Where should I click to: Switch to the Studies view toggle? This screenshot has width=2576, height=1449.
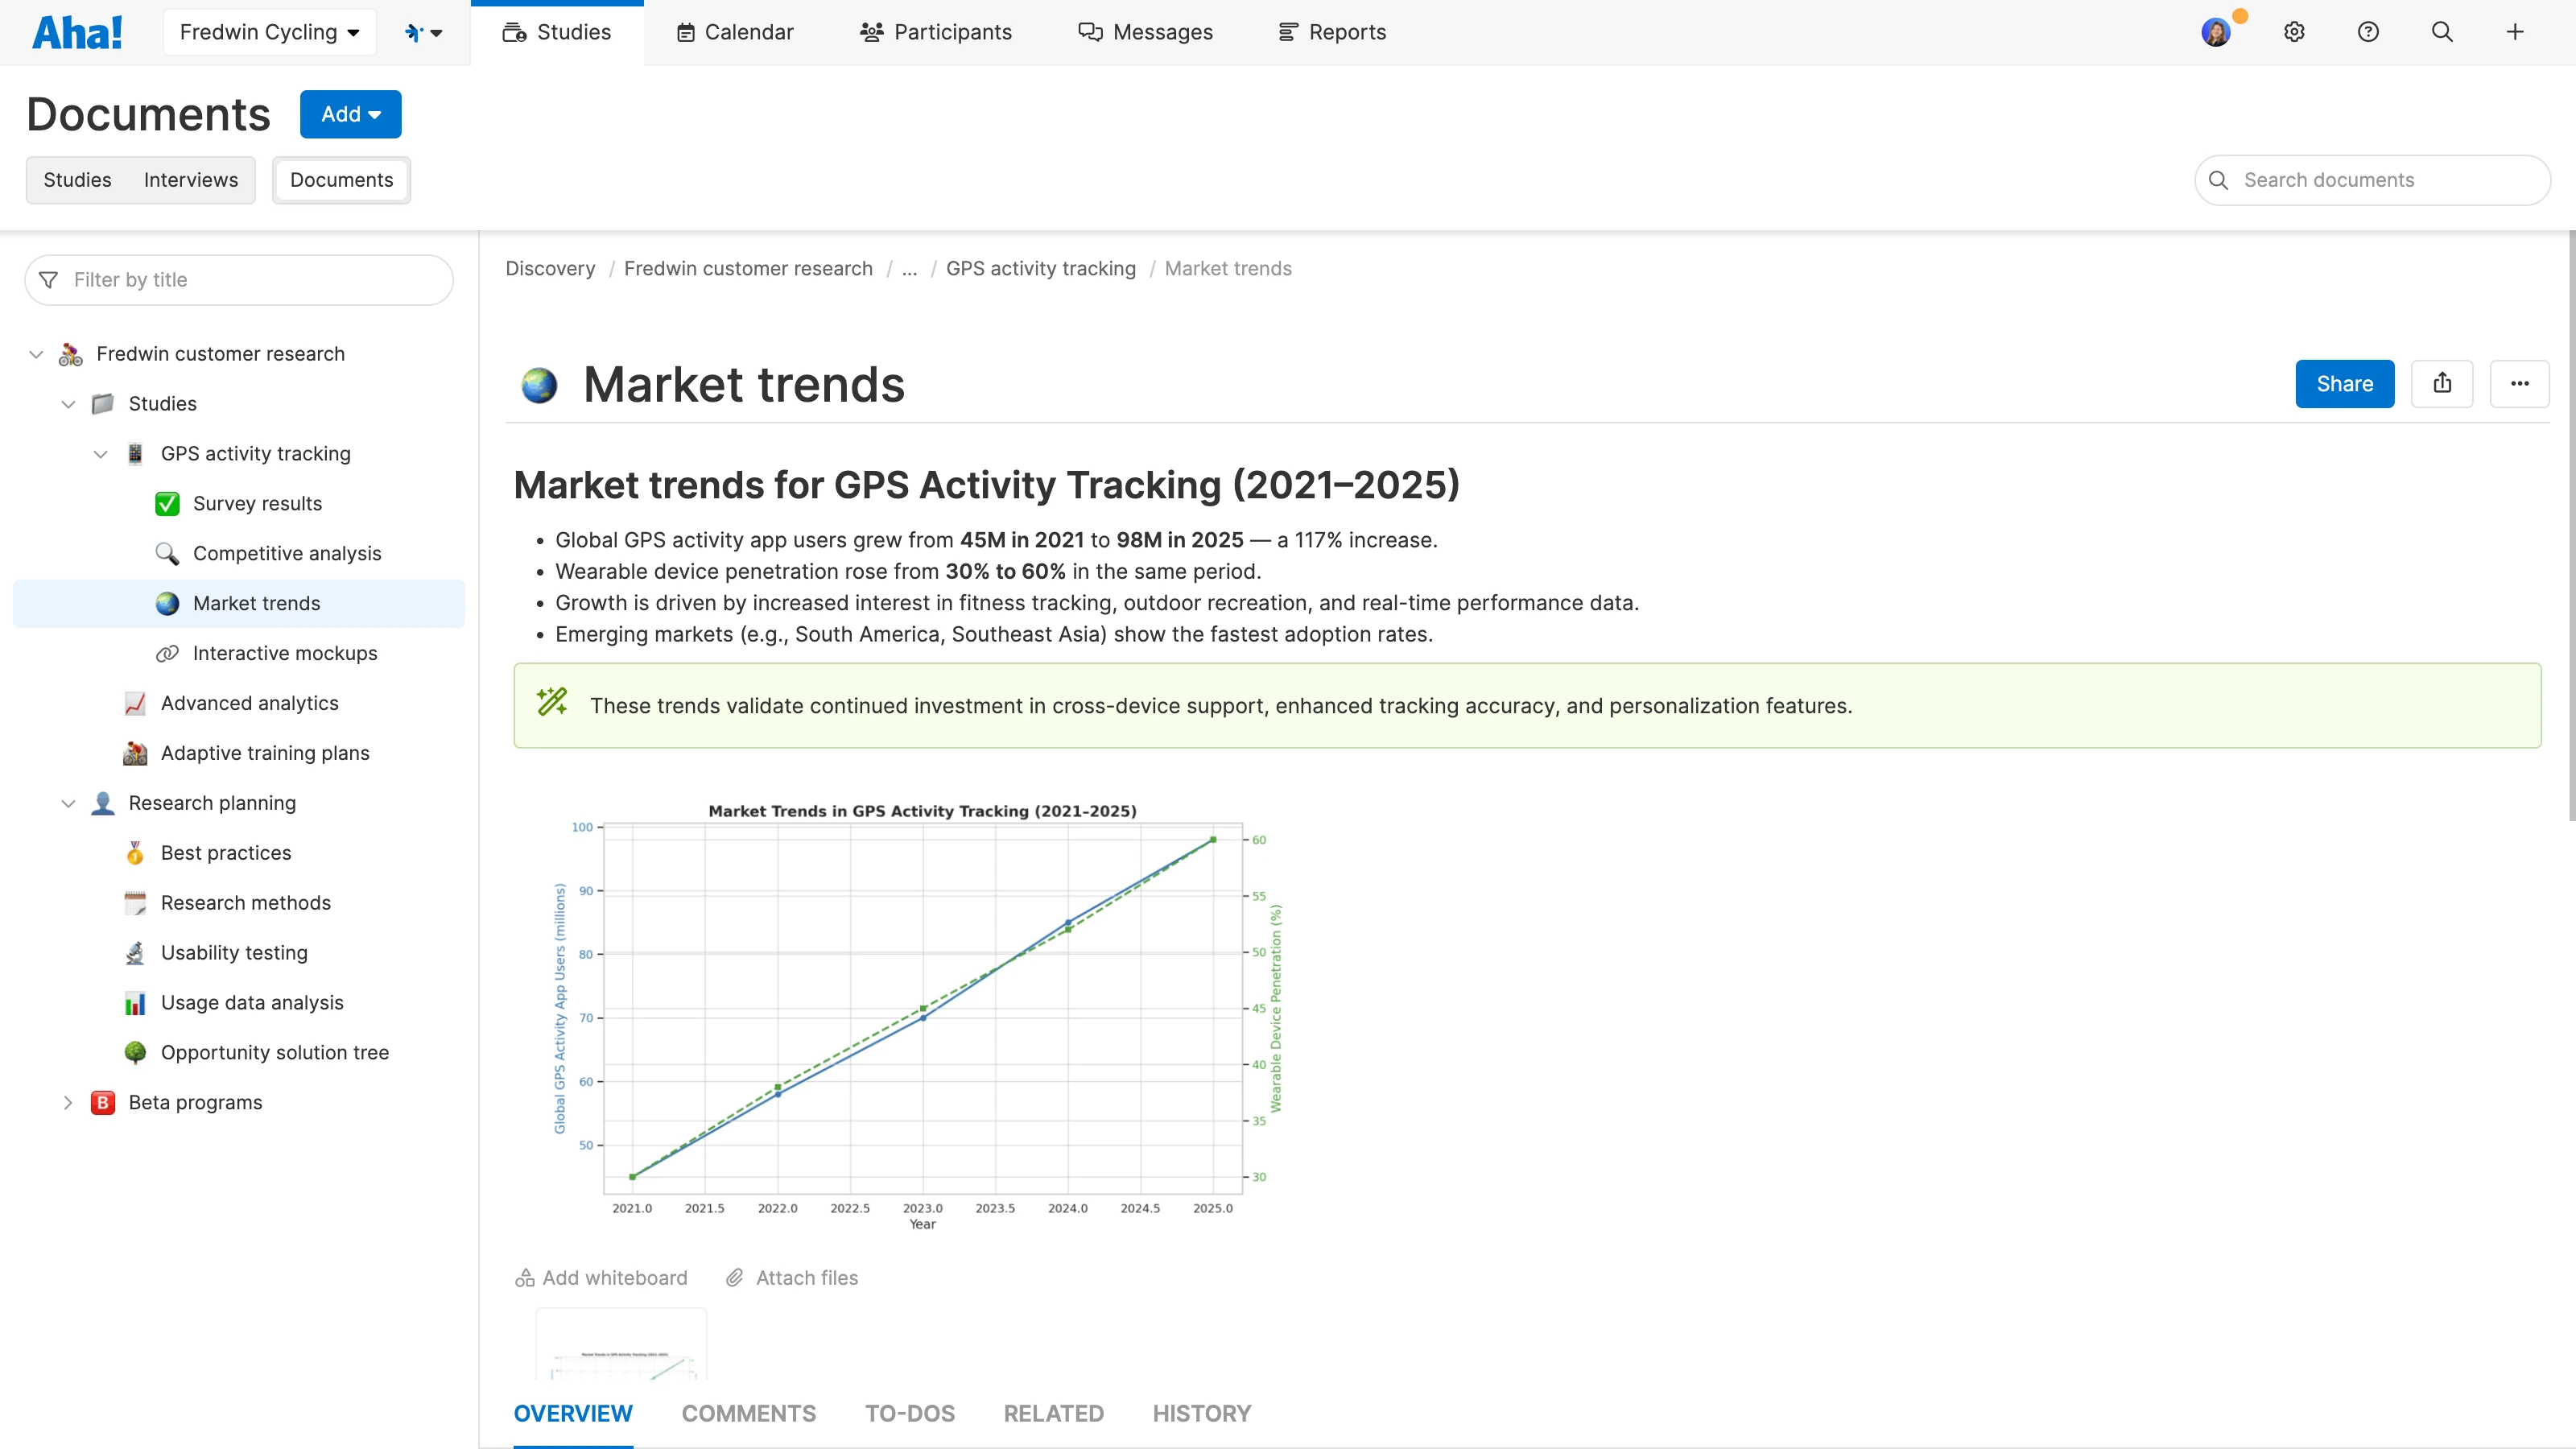coord(77,180)
